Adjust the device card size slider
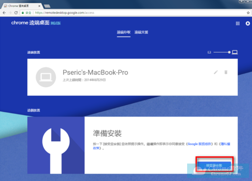The width and height of the screenshot is (252, 181). coord(222,52)
